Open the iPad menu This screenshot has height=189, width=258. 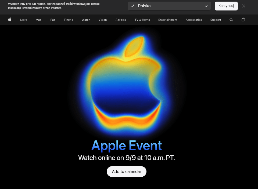tap(53, 20)
